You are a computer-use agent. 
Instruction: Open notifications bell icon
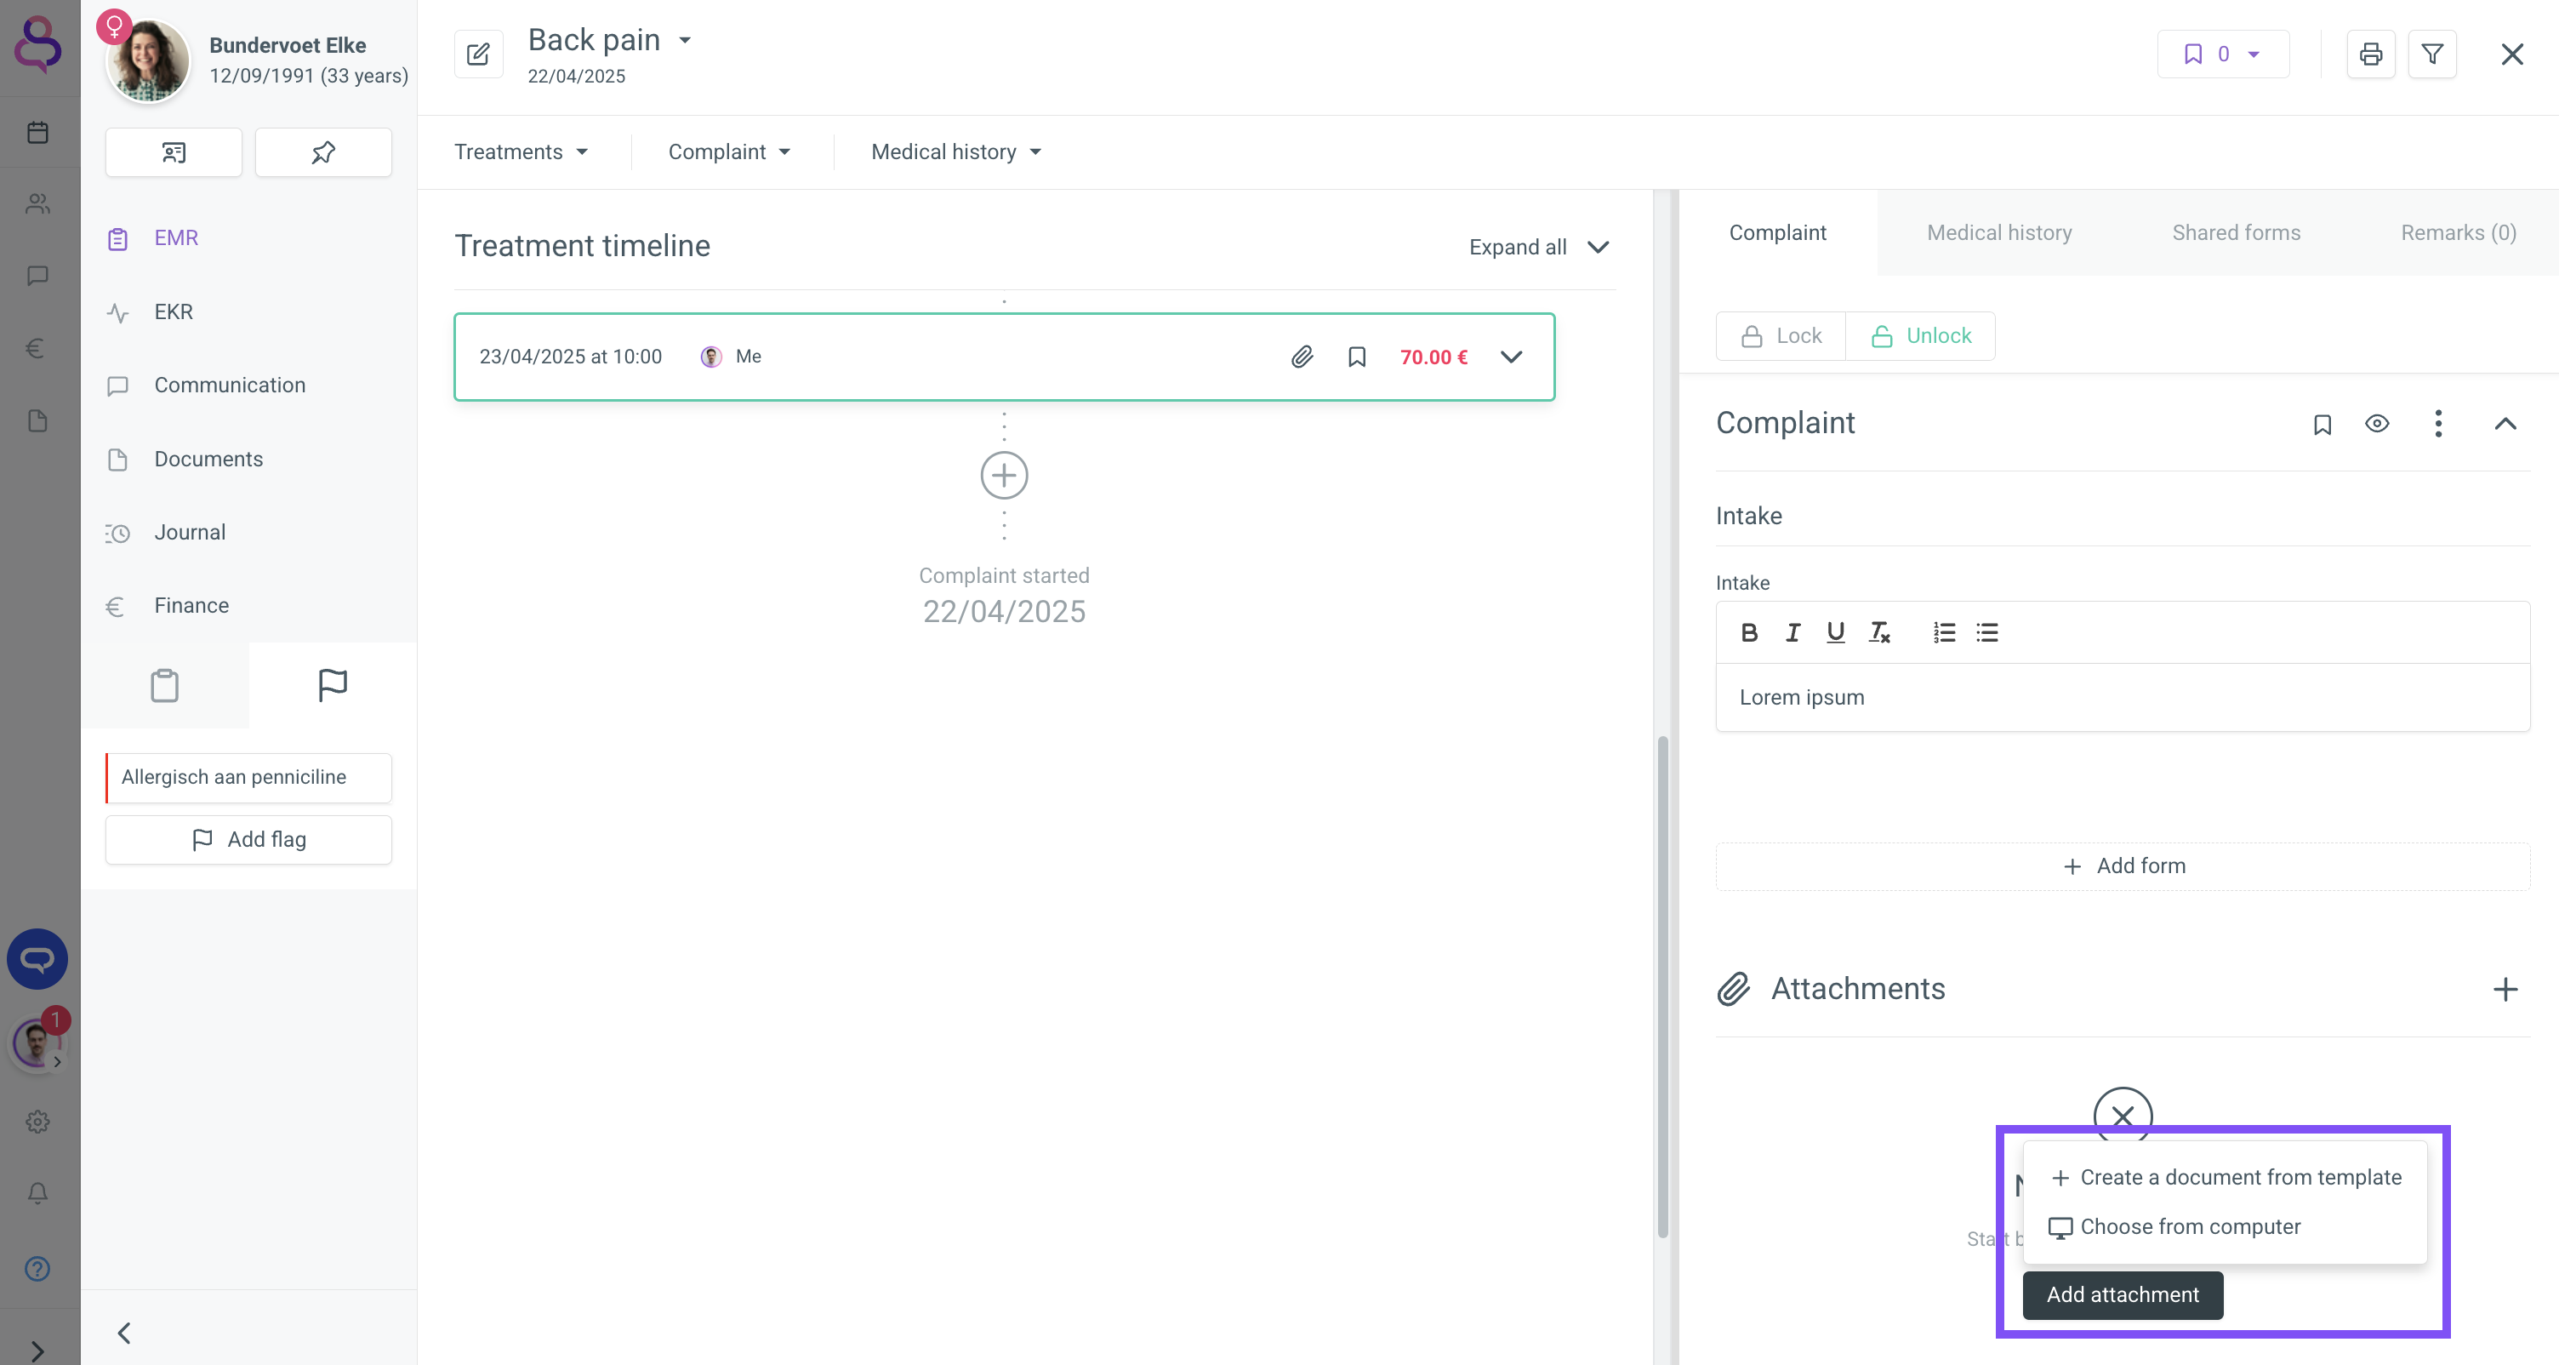(x=37, y=1193)
